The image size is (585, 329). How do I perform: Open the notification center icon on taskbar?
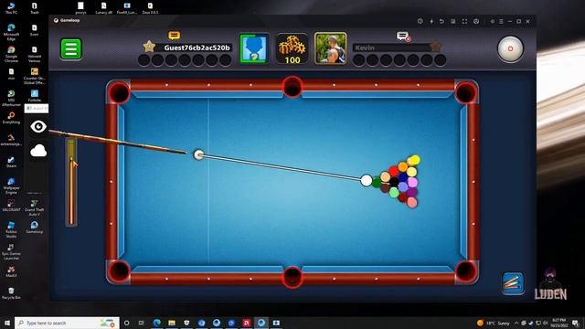576,323
